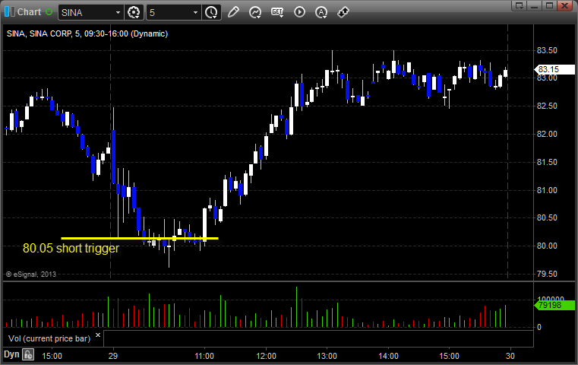
Task: Select the yellow 80.05 short trigger line
Action: coord(140,239)
